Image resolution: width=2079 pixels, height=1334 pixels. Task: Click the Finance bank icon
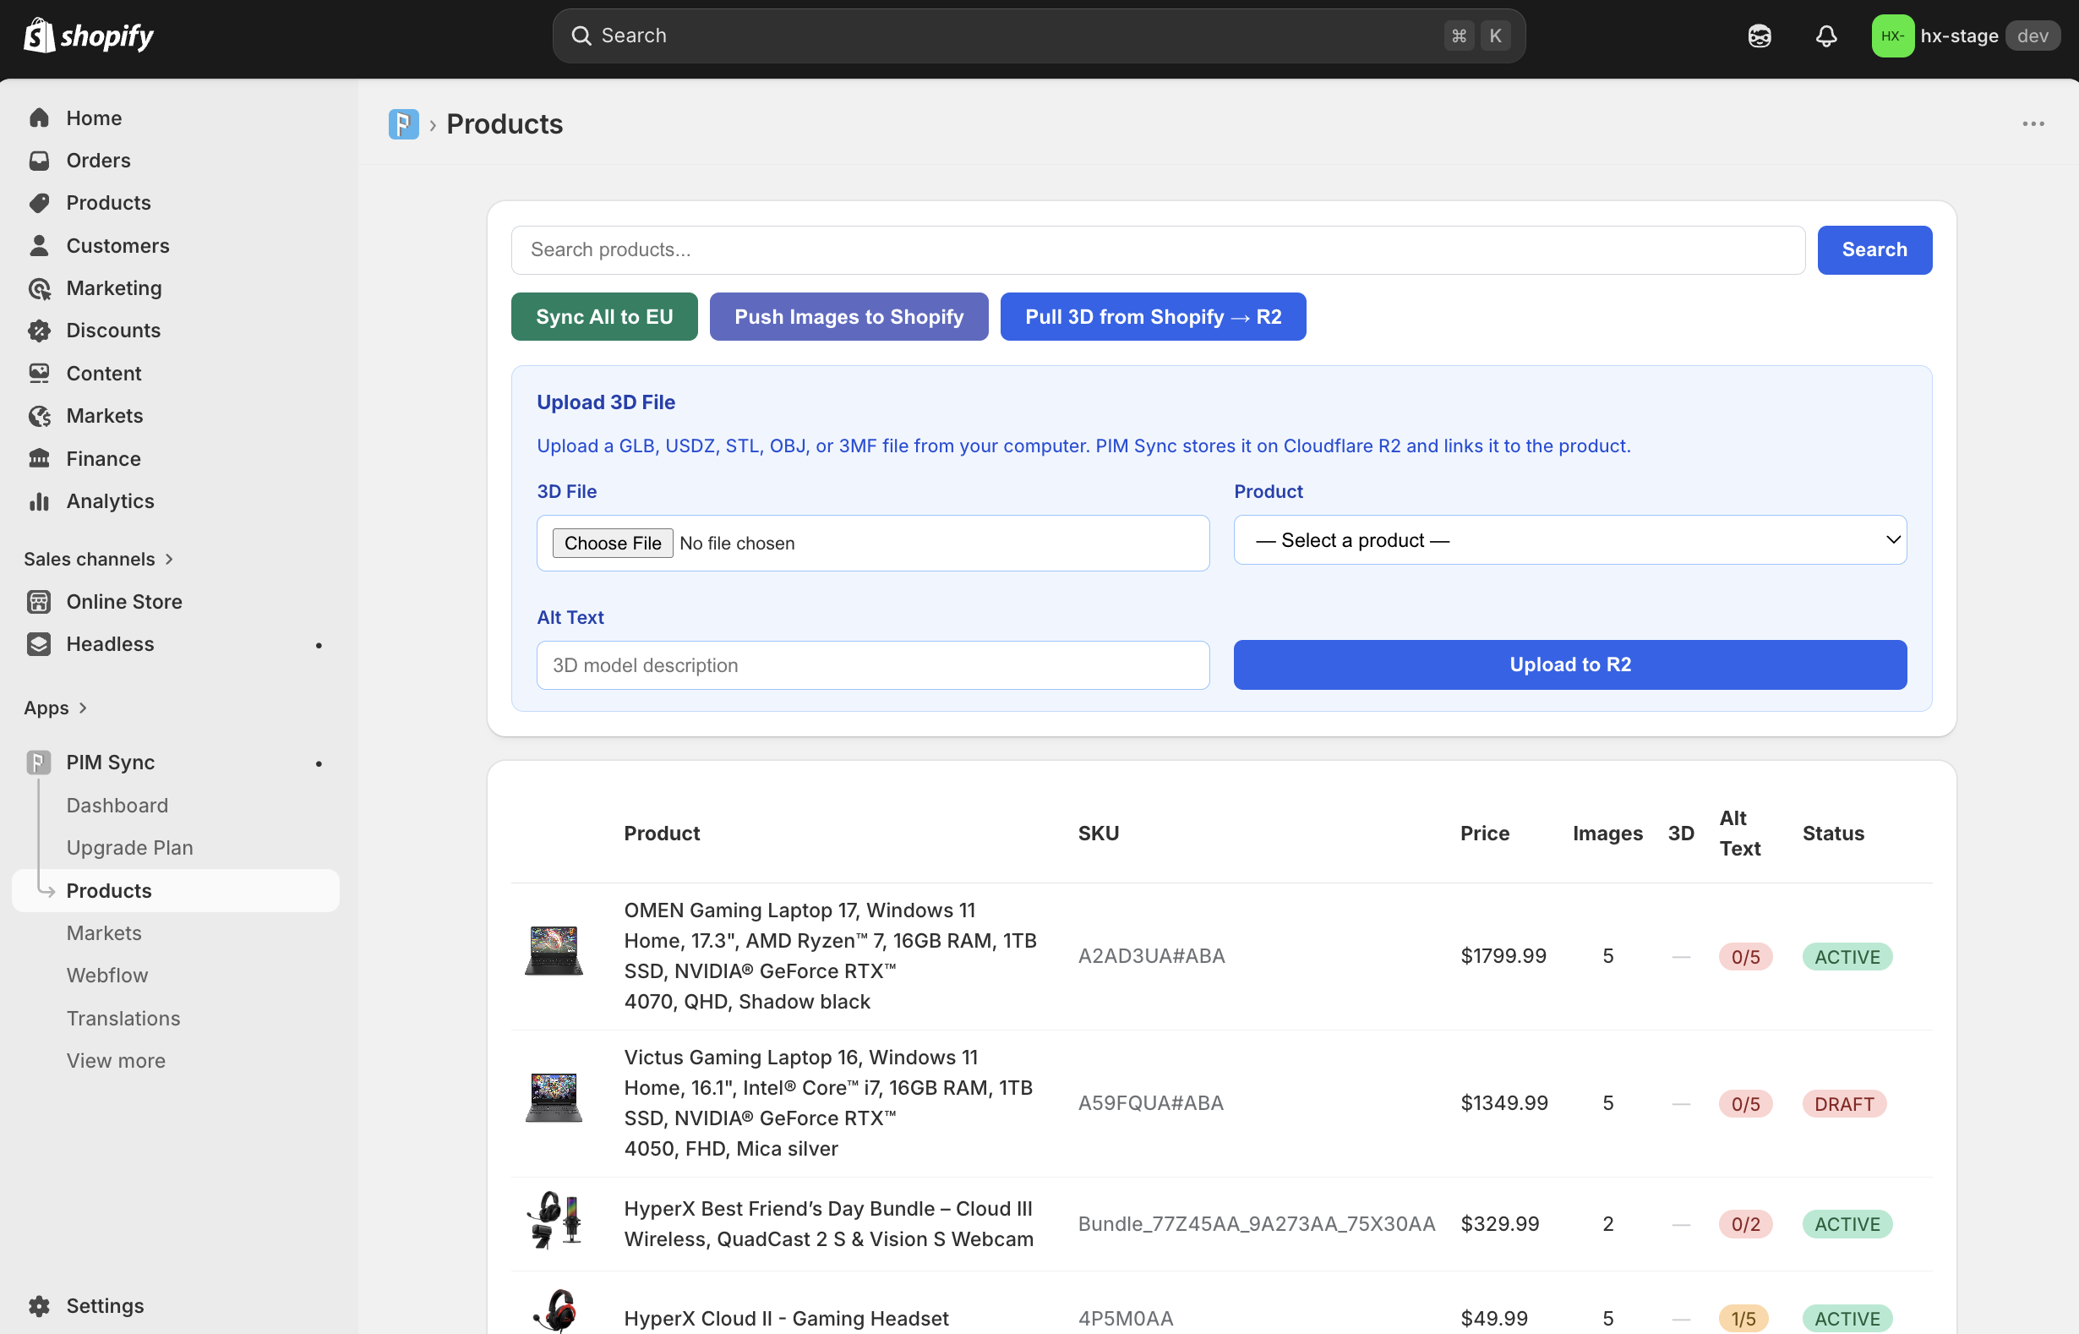[x=39, y=458]
